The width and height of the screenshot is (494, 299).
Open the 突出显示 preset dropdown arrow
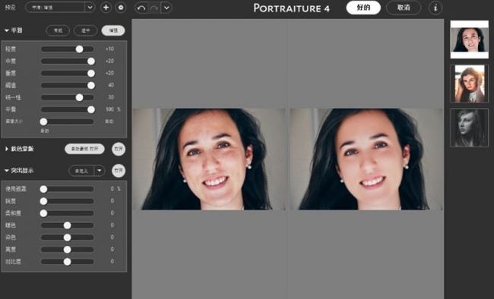coord(100,171)
